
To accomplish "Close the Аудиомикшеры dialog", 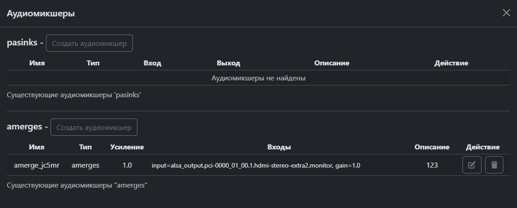I will pos(506,13).
